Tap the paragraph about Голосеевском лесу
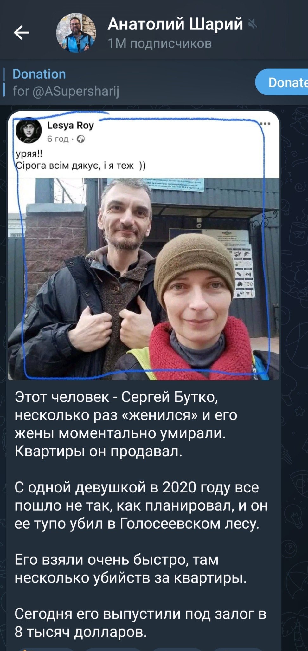 141,505
